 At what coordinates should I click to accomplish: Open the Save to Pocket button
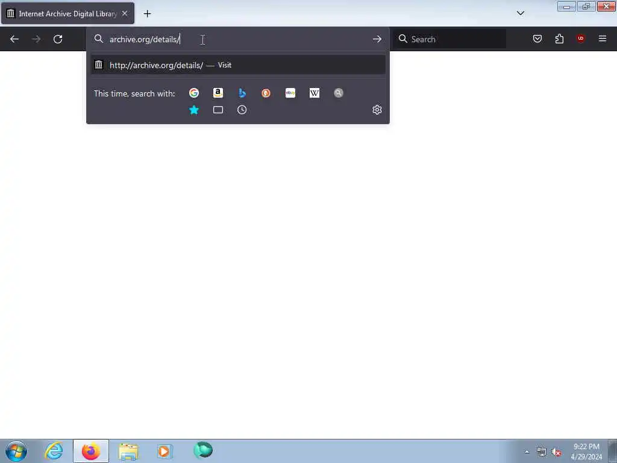coord(537,39)
